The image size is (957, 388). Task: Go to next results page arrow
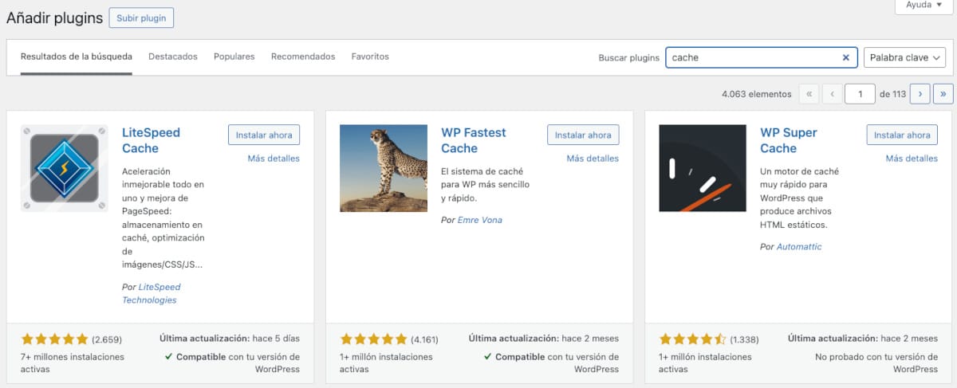pos(920,94)
